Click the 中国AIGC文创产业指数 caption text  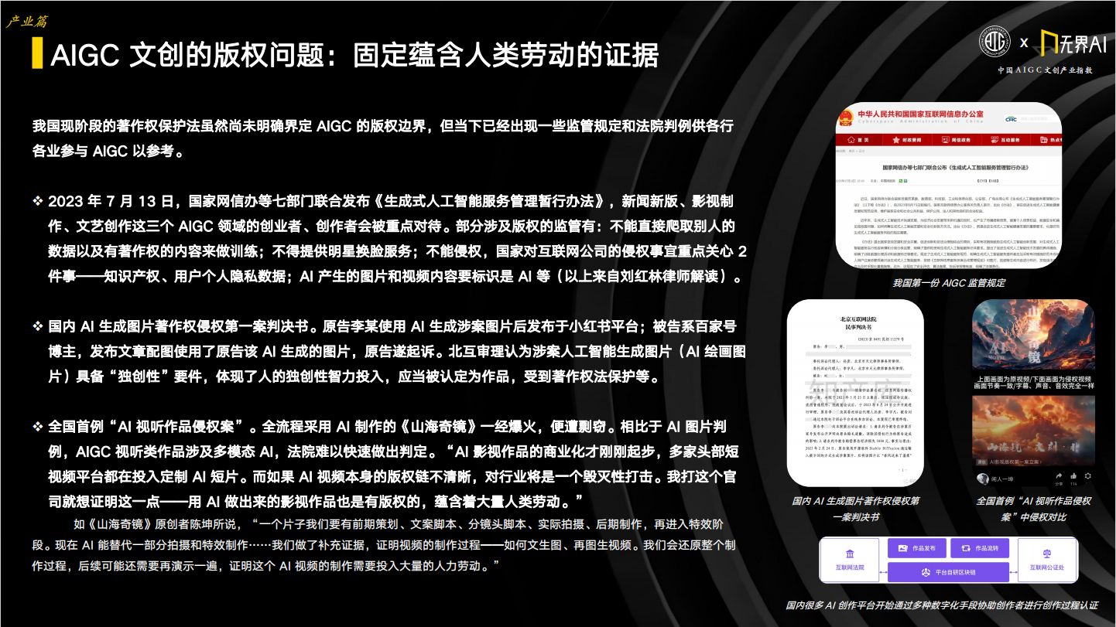tap(1045, 70)
